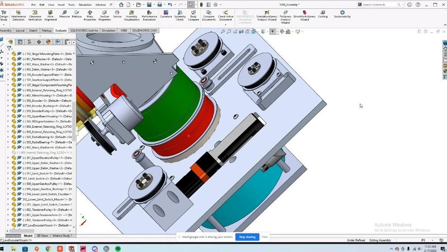The height and width of the screenshot is (252, 447).
Task: Click the Hole Alignment tool
Action: click(x=50, y=16)
